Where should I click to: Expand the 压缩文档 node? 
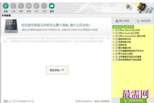114,45
